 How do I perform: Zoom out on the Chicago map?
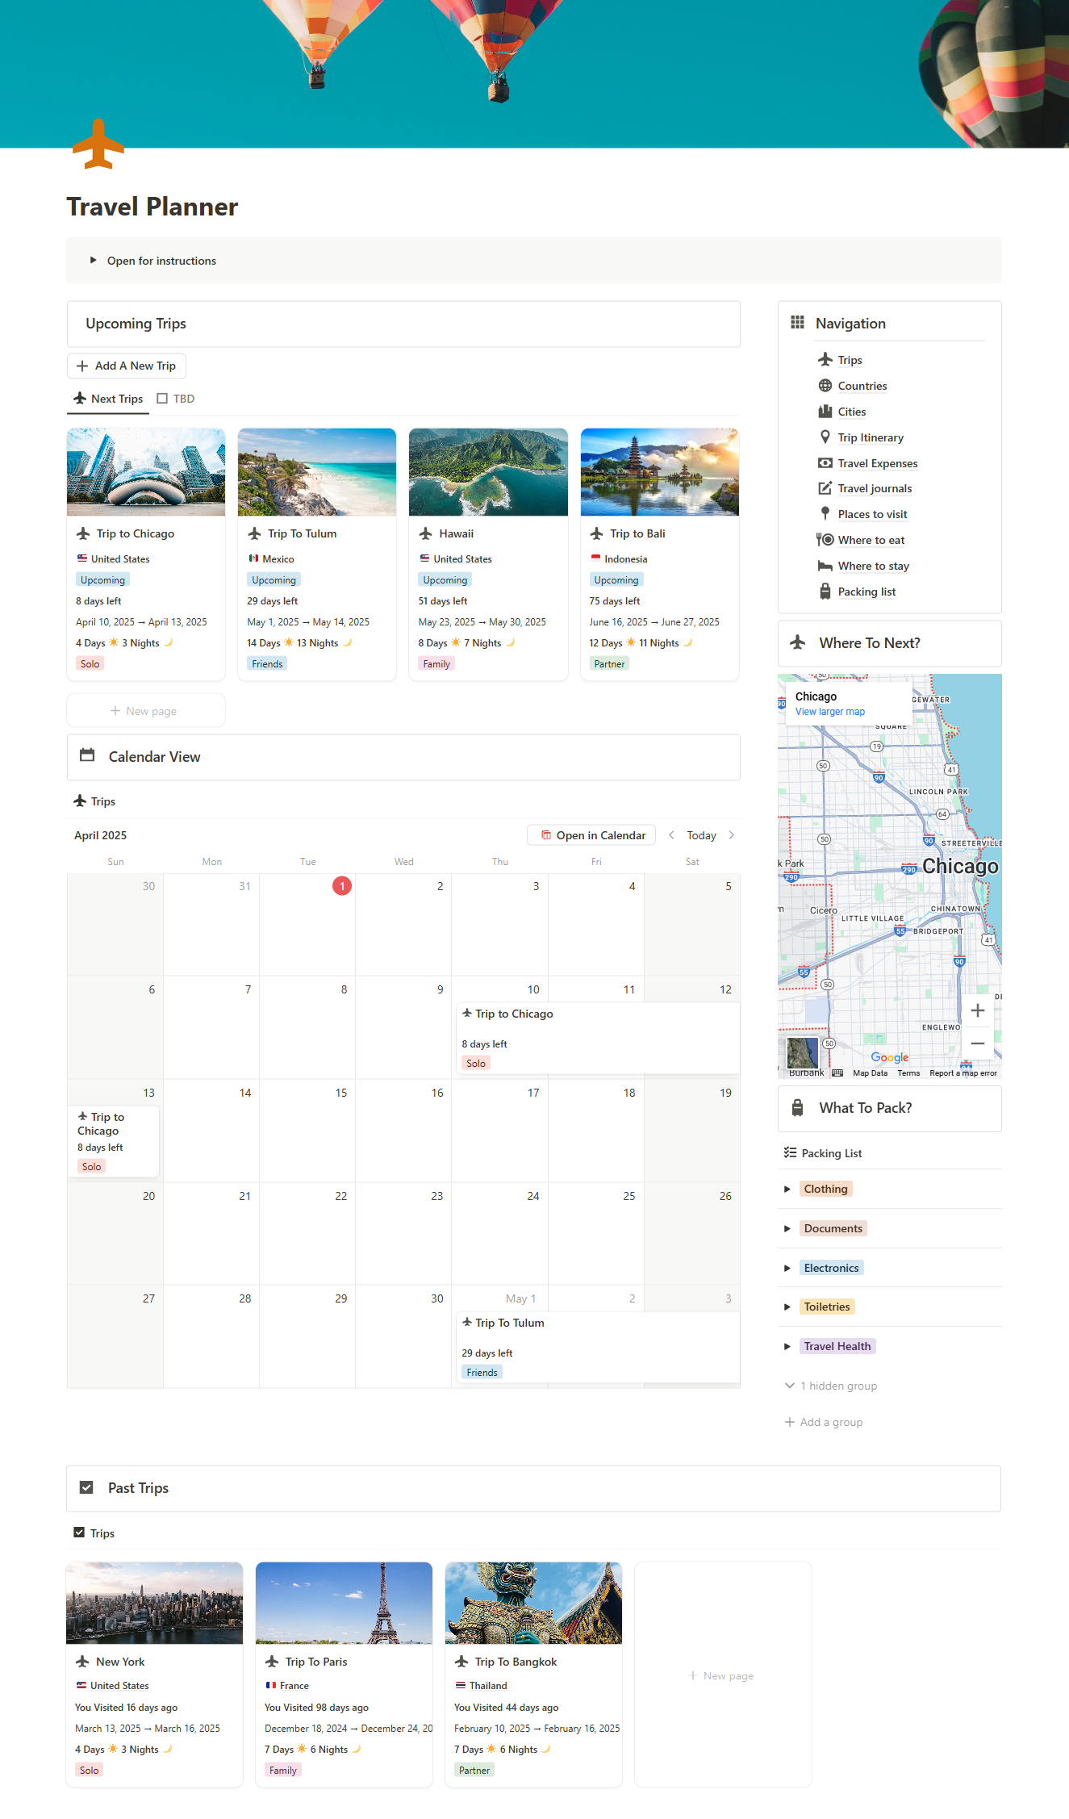click(x=978, y=1043)
